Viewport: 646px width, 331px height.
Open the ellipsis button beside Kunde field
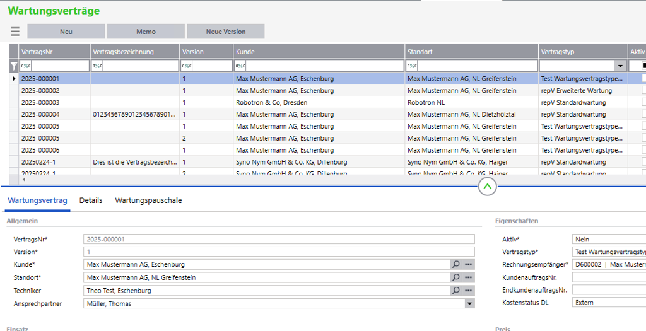pyautogui.click(x=469, y=264)
